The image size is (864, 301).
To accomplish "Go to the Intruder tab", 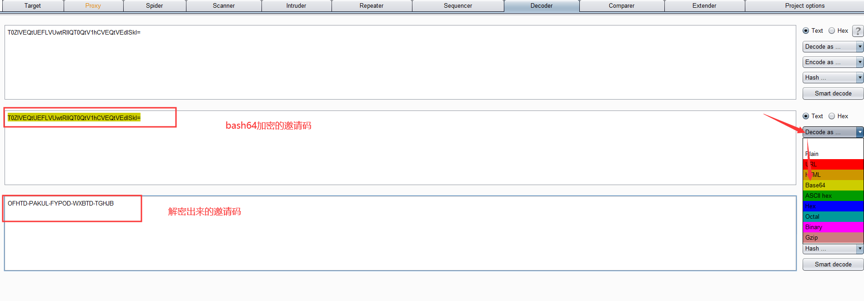I will 296,6.
